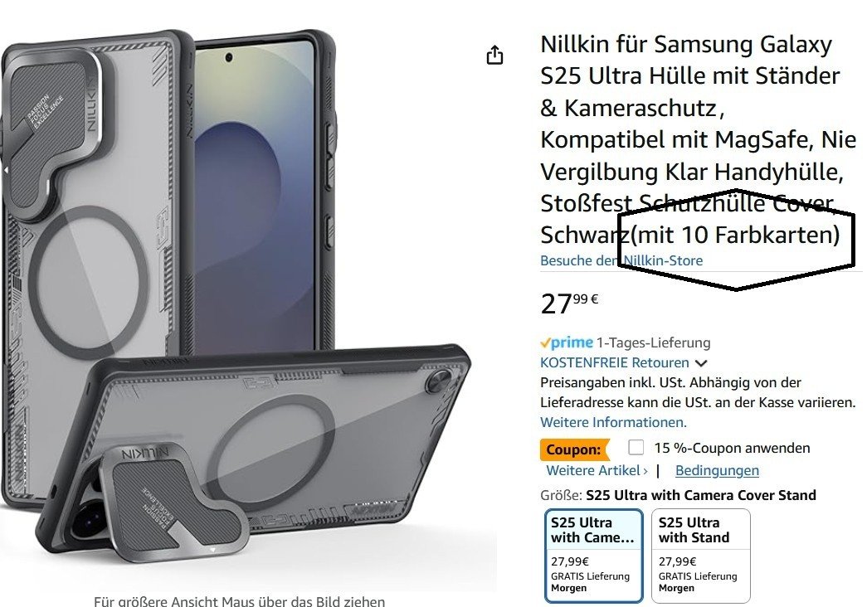Click the '15 %-Coupon anwenden' label text
Image resolution: width=867 pixels, height=607 pixels.
pyautogui.click(x=732, y=448)
